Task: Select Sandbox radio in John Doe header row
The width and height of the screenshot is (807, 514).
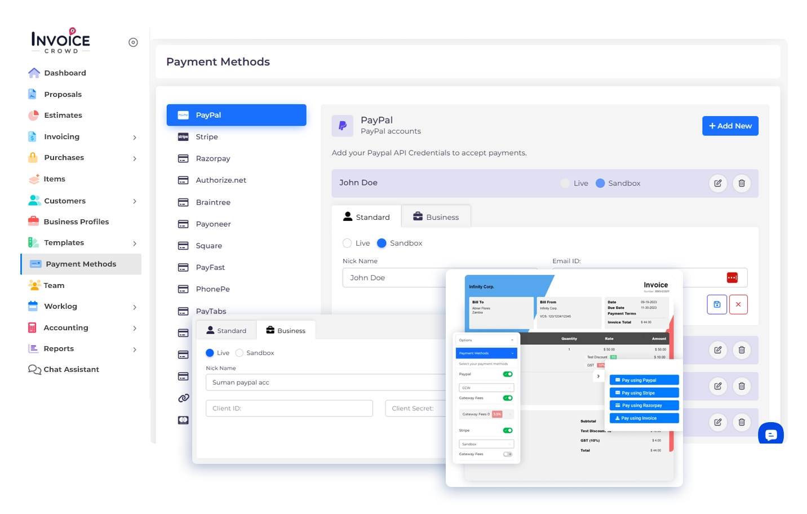Action: pyautogui.click(x=600, y=183)
